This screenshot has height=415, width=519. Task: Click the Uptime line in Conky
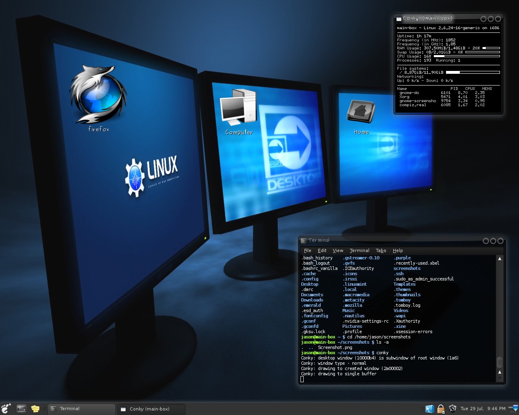414,36
